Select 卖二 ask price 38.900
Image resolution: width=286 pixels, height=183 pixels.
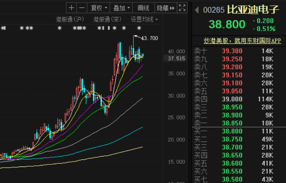232,115
